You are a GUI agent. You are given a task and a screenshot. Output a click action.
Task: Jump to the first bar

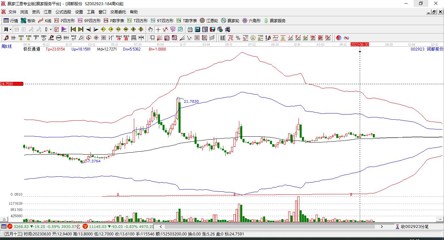[x=73, y=29]
